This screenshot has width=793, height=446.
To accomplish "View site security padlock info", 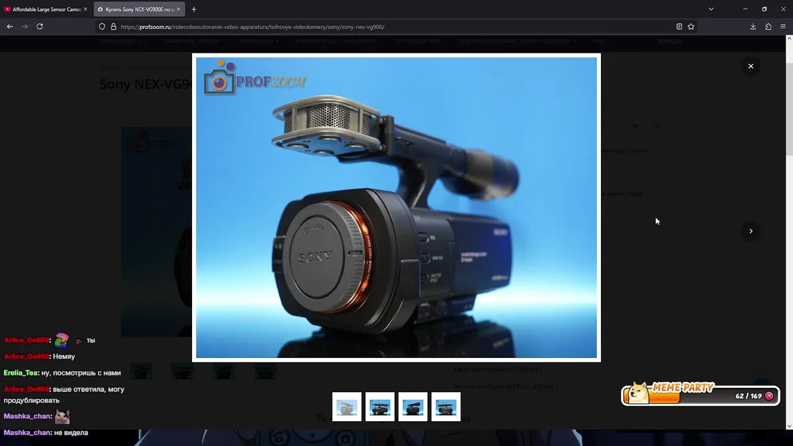I will (113, 27).
